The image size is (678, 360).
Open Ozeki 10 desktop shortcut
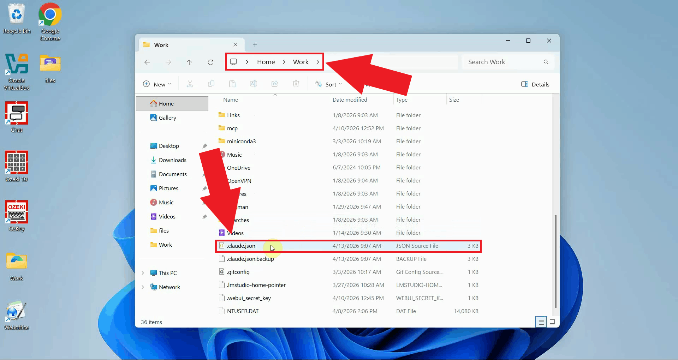(17, 166)
